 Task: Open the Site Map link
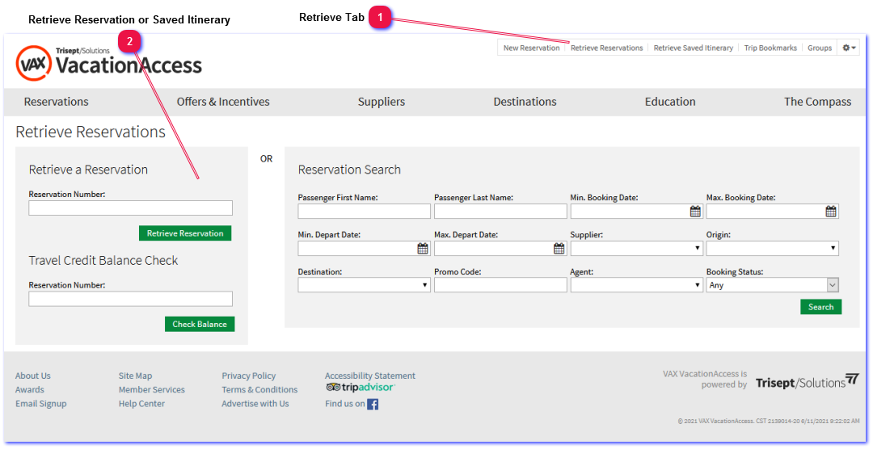[x=135, y=376]
